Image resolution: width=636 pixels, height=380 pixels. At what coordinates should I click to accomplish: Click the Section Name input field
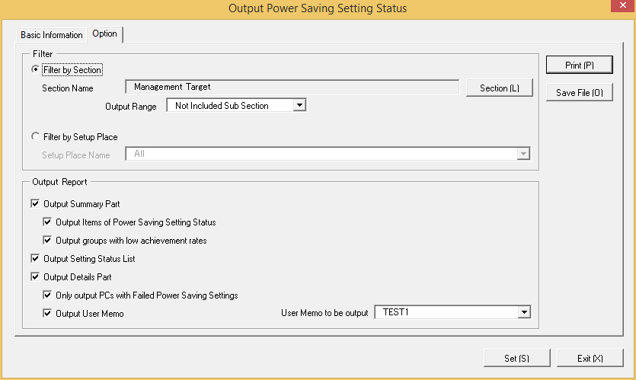[x=292, y=87]
